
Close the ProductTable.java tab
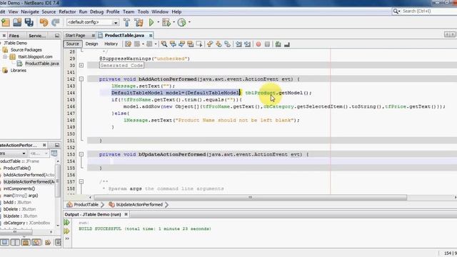[151, 35]
